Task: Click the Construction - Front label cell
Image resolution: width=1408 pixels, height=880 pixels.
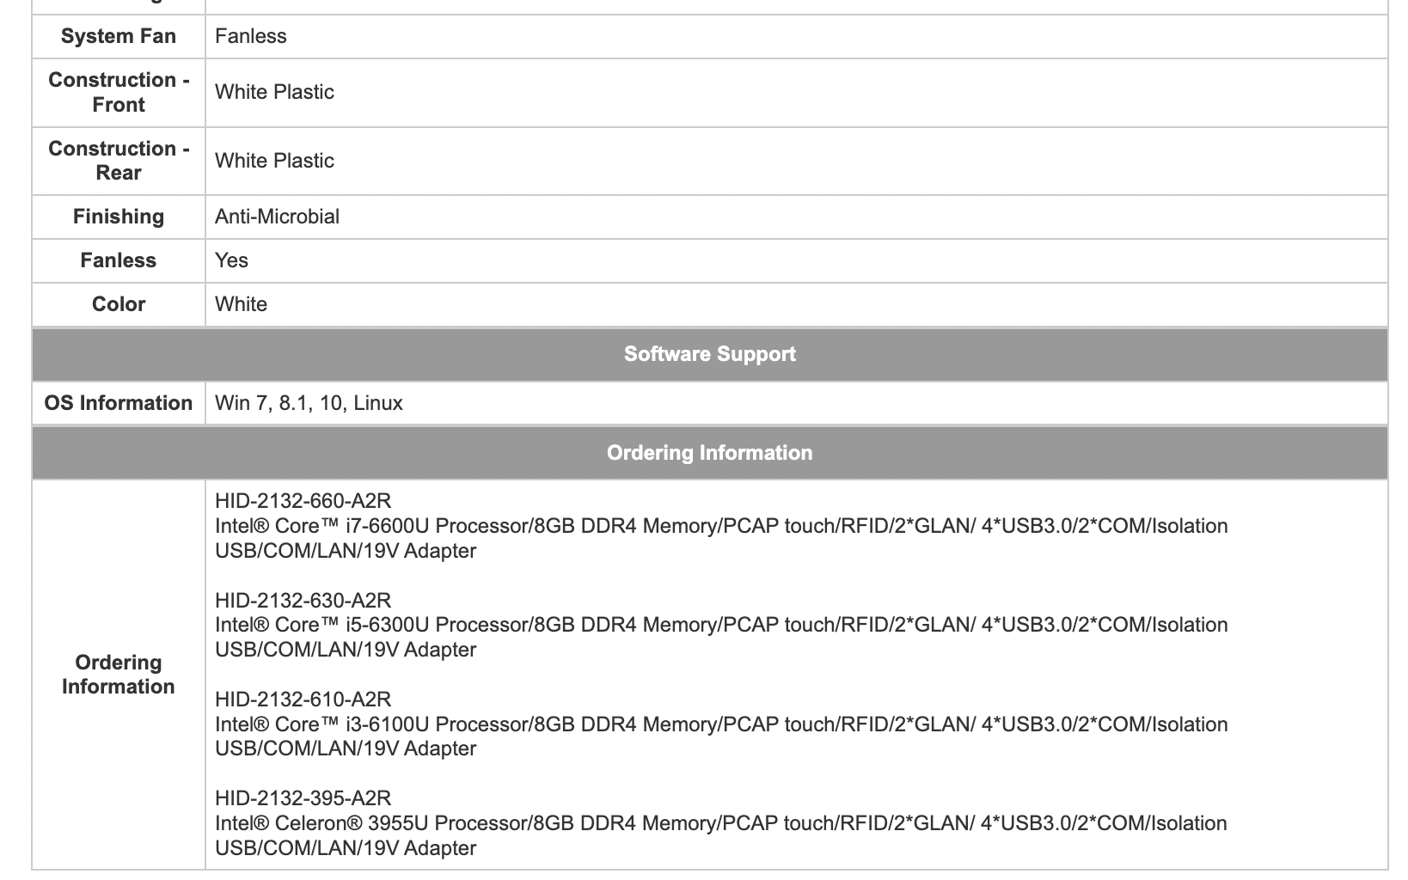Action: [119, 92]
